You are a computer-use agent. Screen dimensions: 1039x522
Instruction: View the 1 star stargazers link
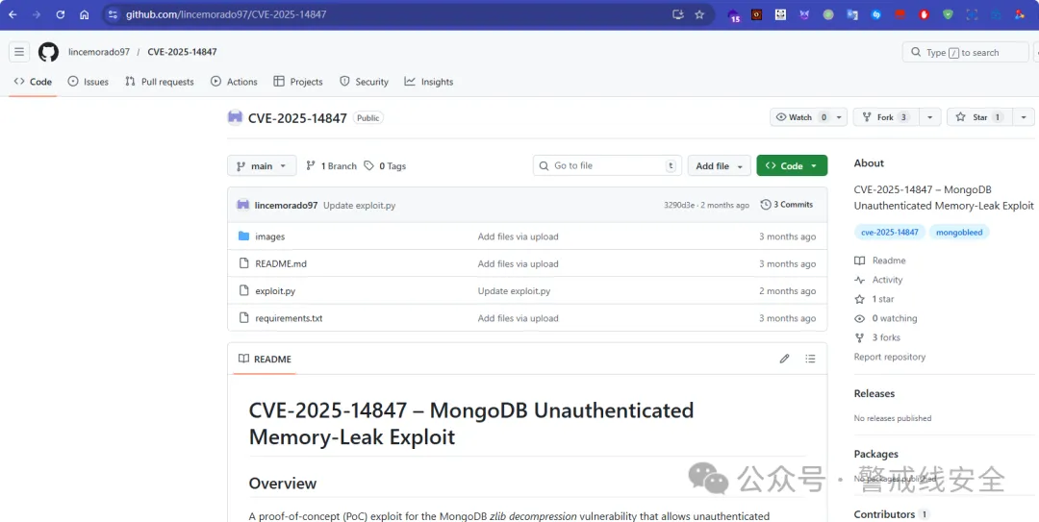pos(874,299)
